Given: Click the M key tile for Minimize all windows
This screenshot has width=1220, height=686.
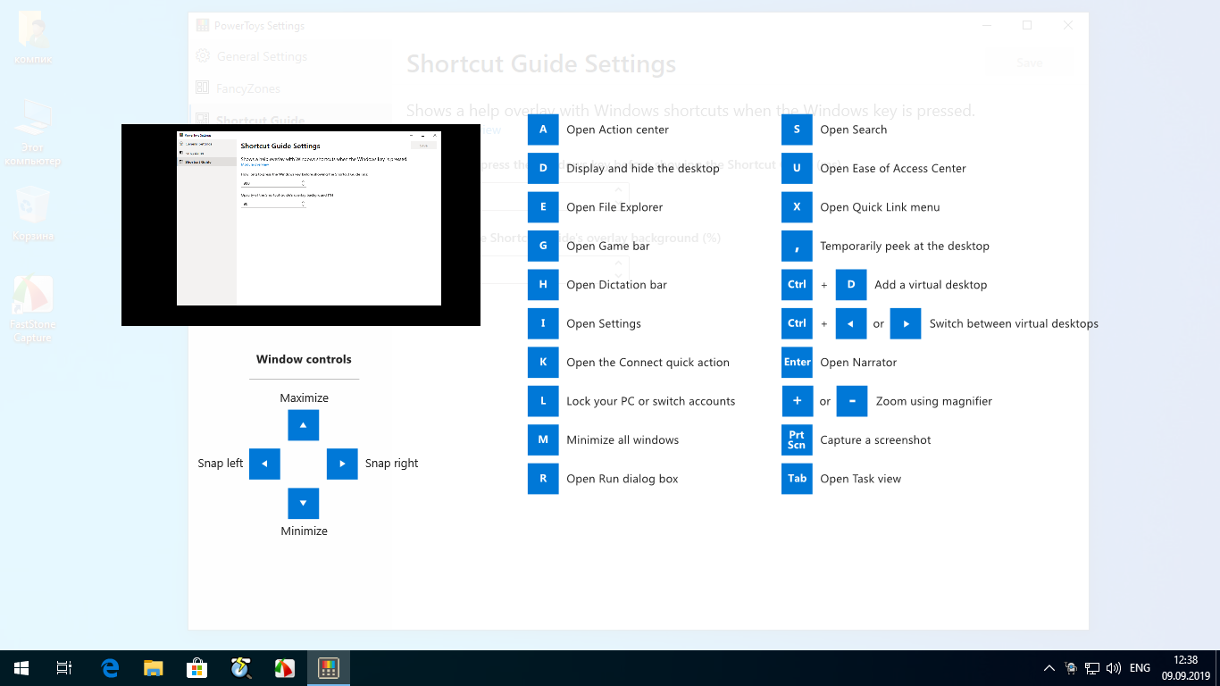Looking at the screenshot, I should click(543, 440).
